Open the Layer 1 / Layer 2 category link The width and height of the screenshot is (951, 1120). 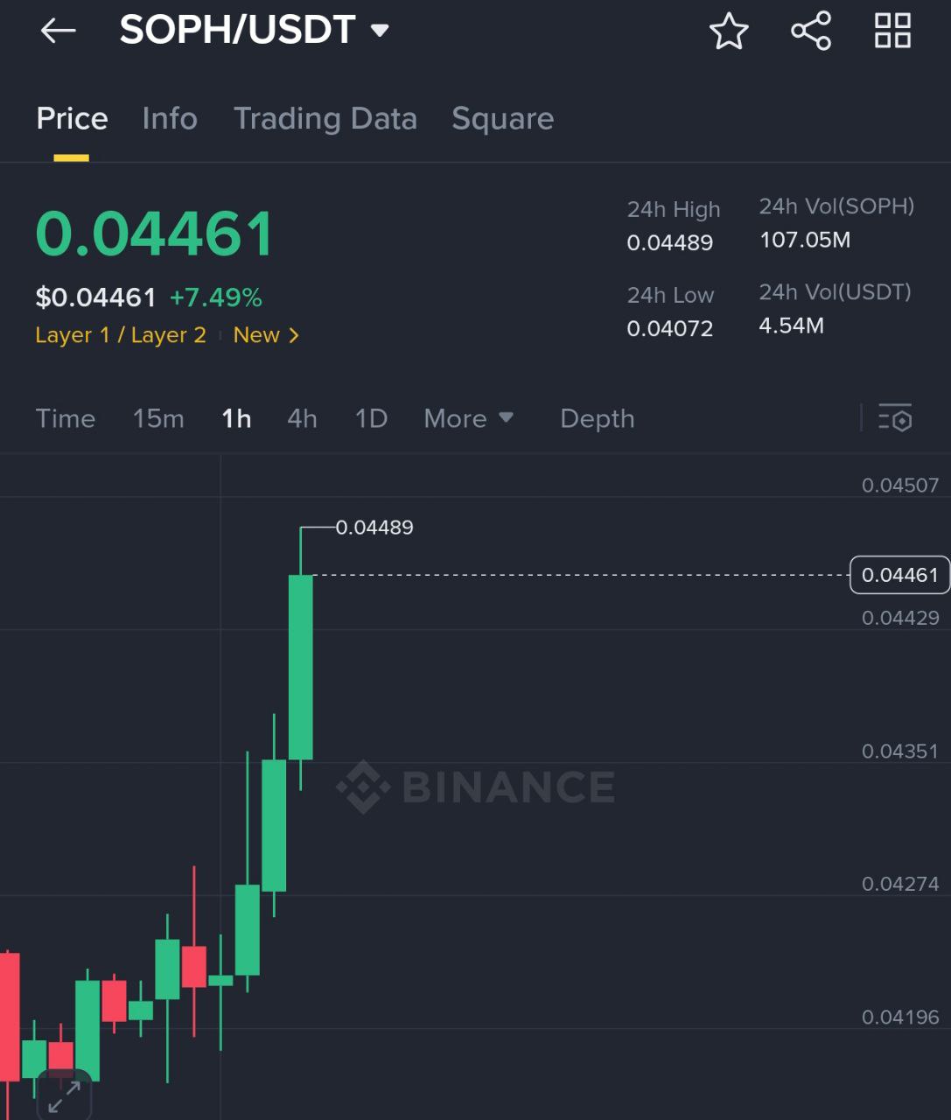pyautogui.click(x=121, y=335)
